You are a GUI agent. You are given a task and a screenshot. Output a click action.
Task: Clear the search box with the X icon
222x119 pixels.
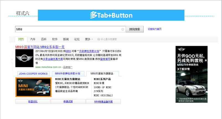[x=123, y=29]
